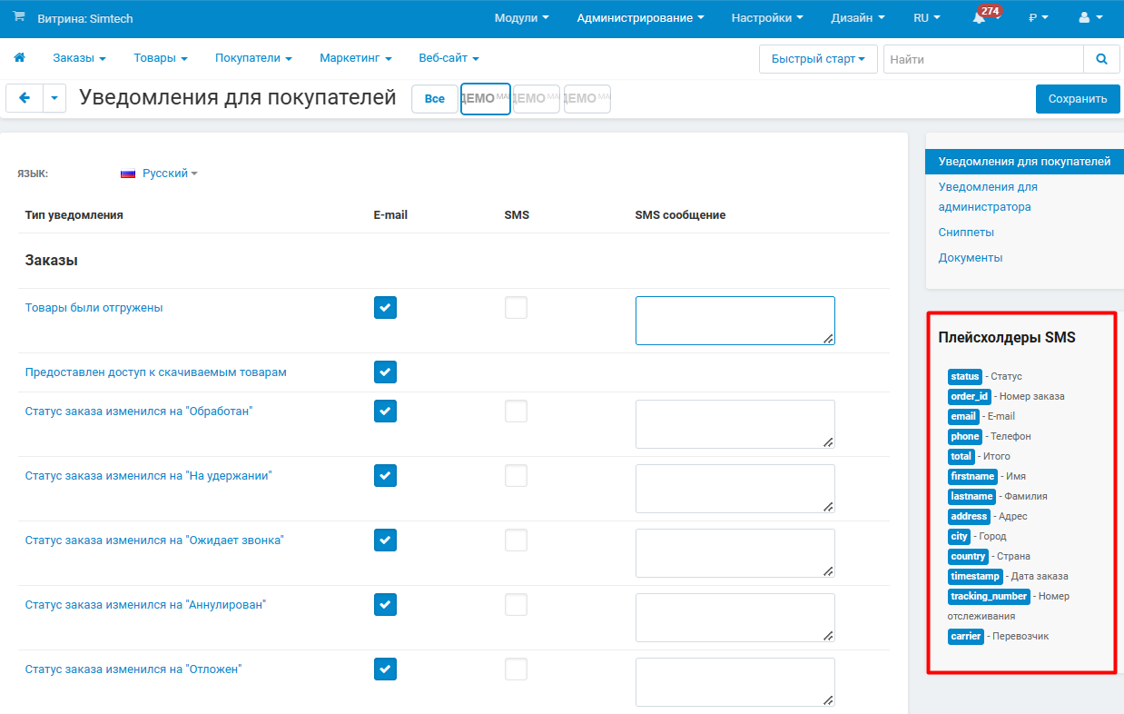The image size is (1124, 714).
Task: Toggle E-mail for status "Отложен"
Action: point(385,669)
